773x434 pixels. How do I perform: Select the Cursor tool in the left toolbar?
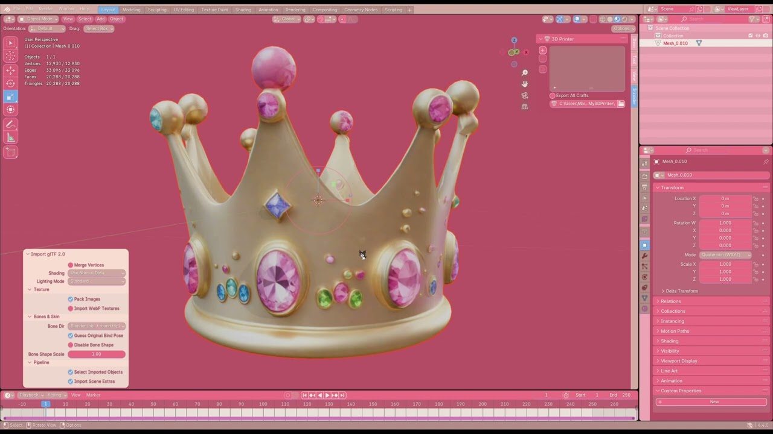[x=10, y=56]
